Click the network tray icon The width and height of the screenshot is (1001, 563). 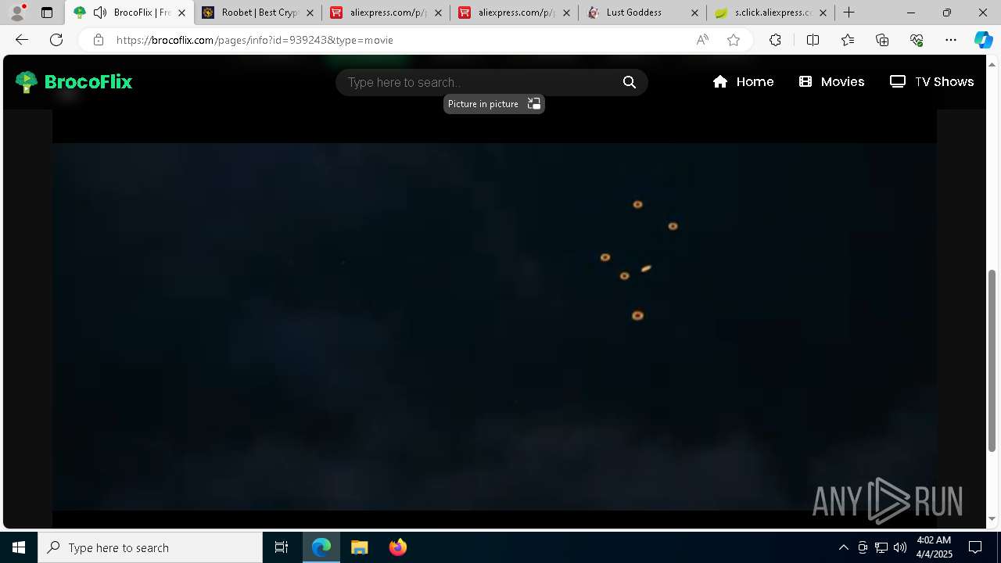(x=881, y=547)
